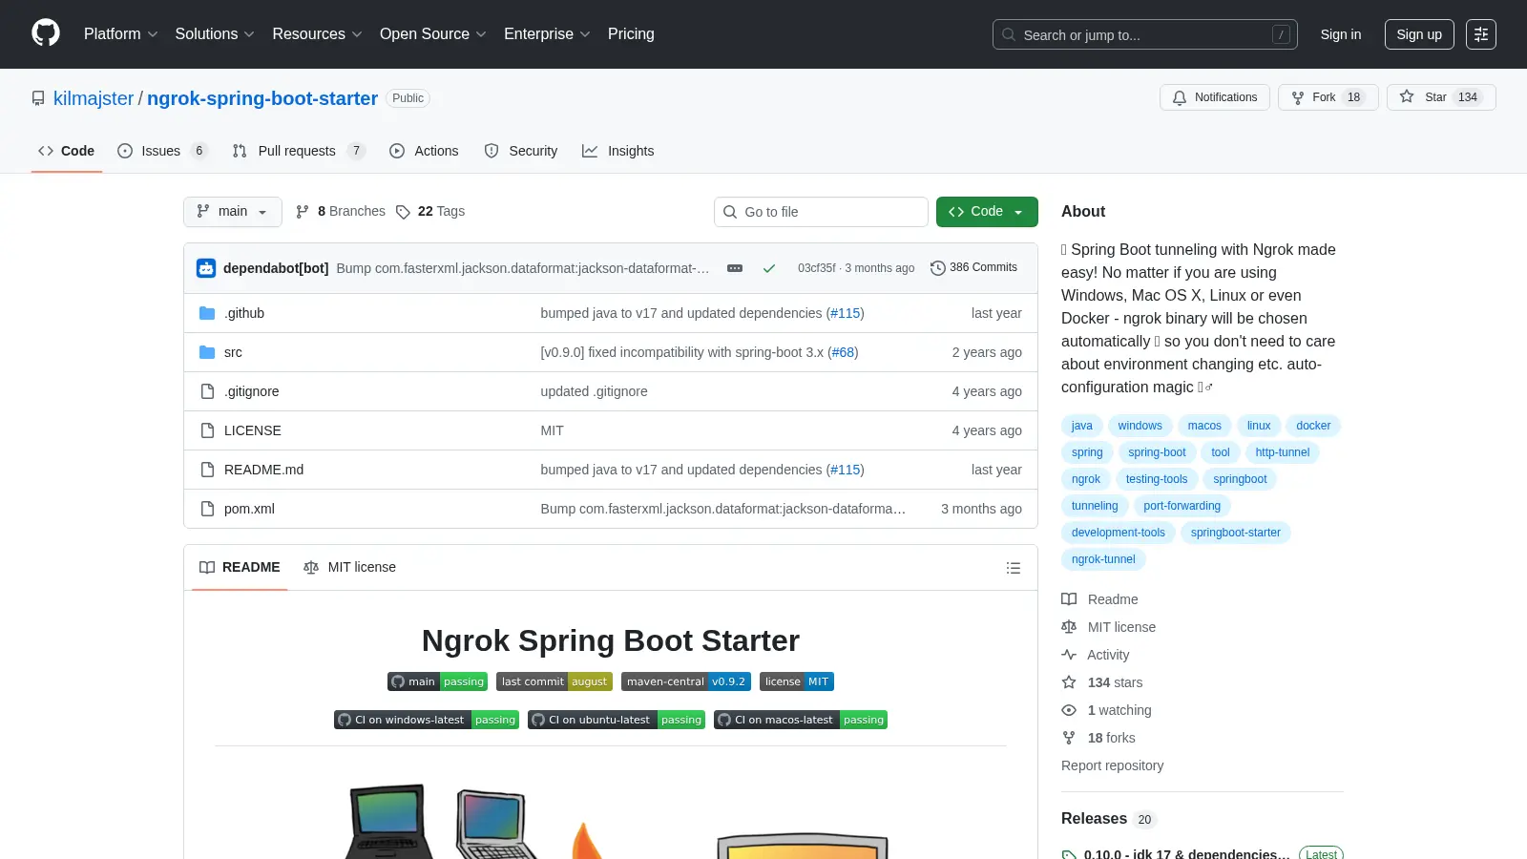Open the #115 link on .github row
The width and height of the screenshot is (1527, 859).
pyautogui.click(x=845, y=313)
